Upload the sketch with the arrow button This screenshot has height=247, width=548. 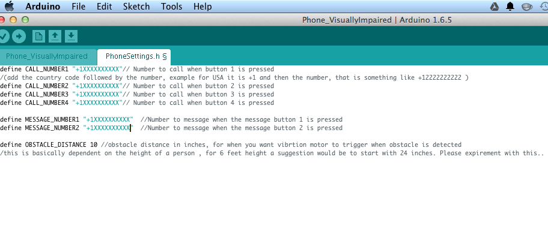(19, 37)
